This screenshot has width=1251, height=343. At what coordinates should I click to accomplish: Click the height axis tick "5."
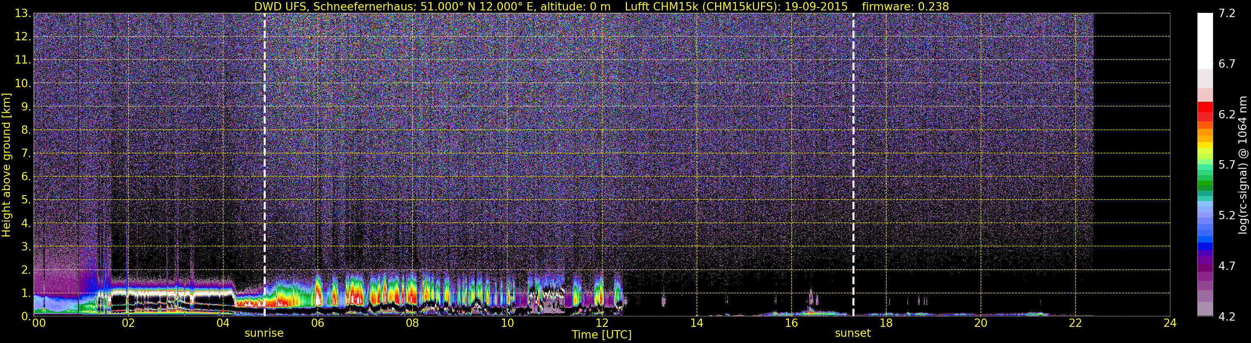[25, 200]
